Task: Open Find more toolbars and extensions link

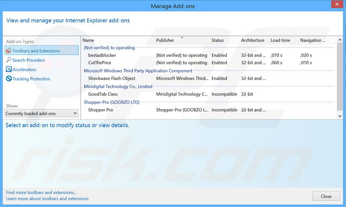Action: click(x=42, y=193)
